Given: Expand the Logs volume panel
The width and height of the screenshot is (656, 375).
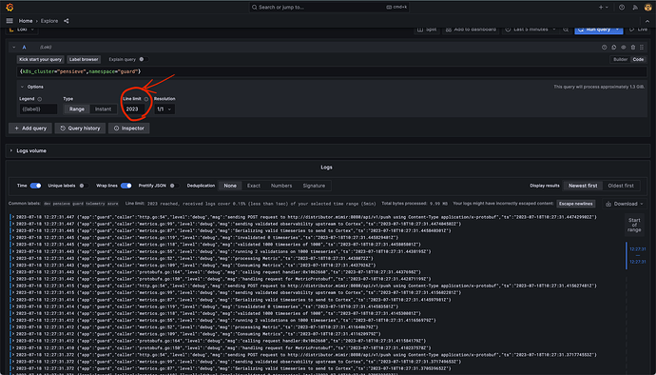Looking at the screenshot, I should (x=11, y=150).
